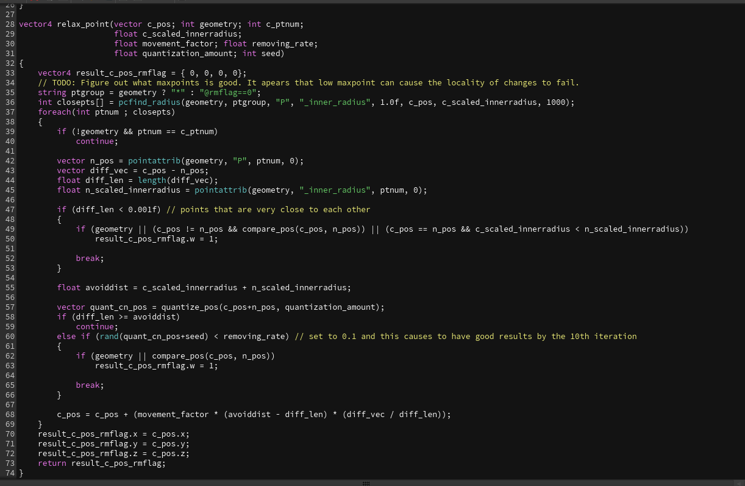The height and width of the screenshot is (486, 745).
Task: Click the return keyword on line 73
Action: pos(52,463)
